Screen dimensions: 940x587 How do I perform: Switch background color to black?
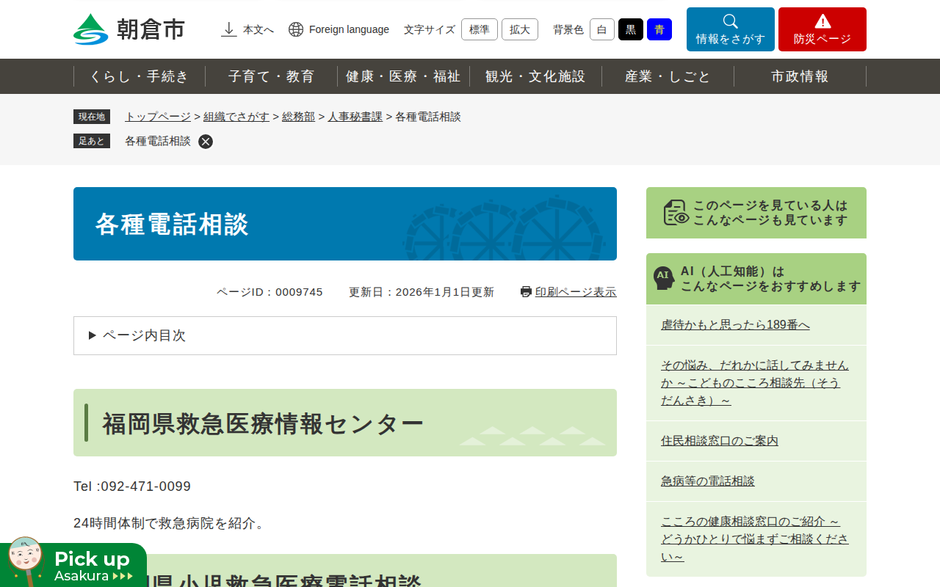630,29
